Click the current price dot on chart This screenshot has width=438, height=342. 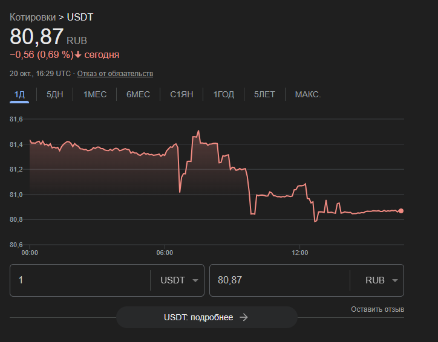402,211
